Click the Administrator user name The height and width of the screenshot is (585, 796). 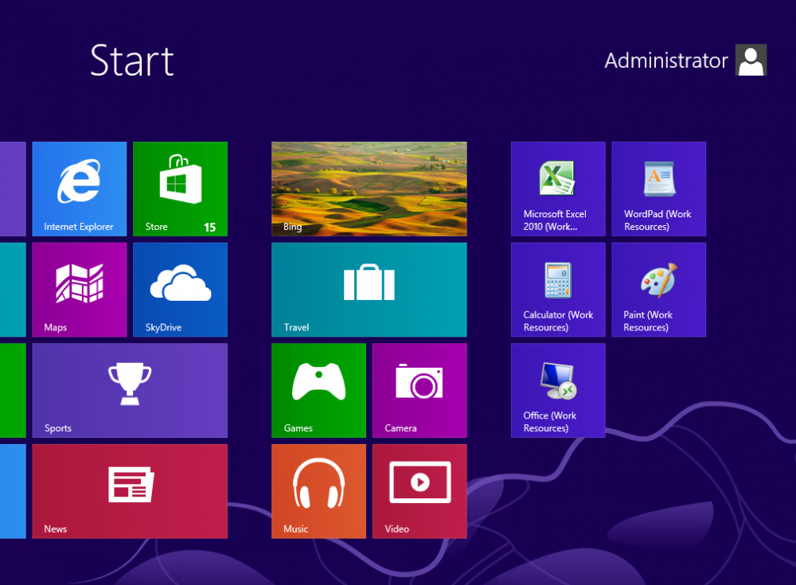666,60
